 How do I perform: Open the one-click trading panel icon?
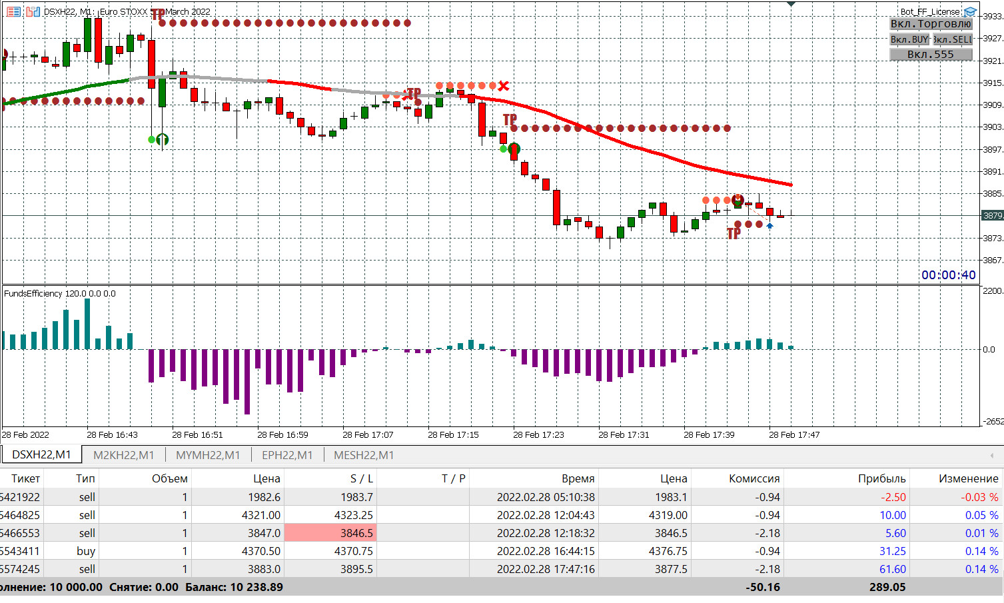[13, 11]
